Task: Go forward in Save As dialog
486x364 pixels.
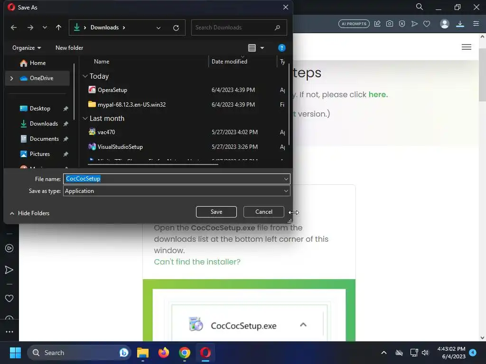Action: point(30,27)
